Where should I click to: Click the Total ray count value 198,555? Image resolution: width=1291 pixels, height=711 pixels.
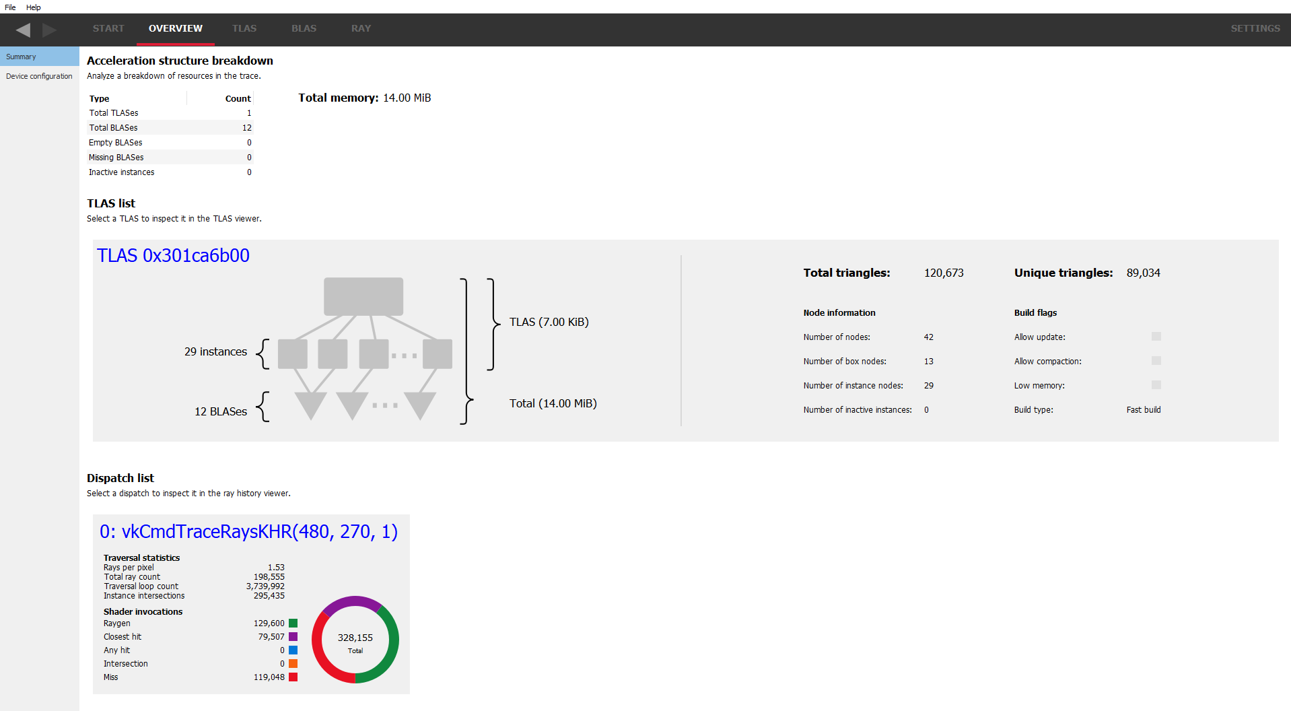point(269,577)
